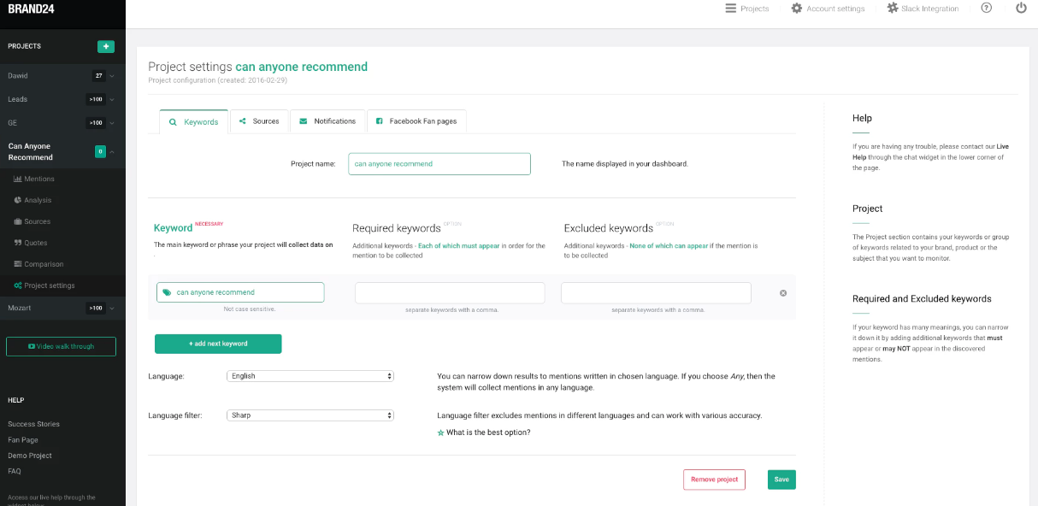Click the Remove project button
This screenshot has height=506, width=1038.
point(714,480)
